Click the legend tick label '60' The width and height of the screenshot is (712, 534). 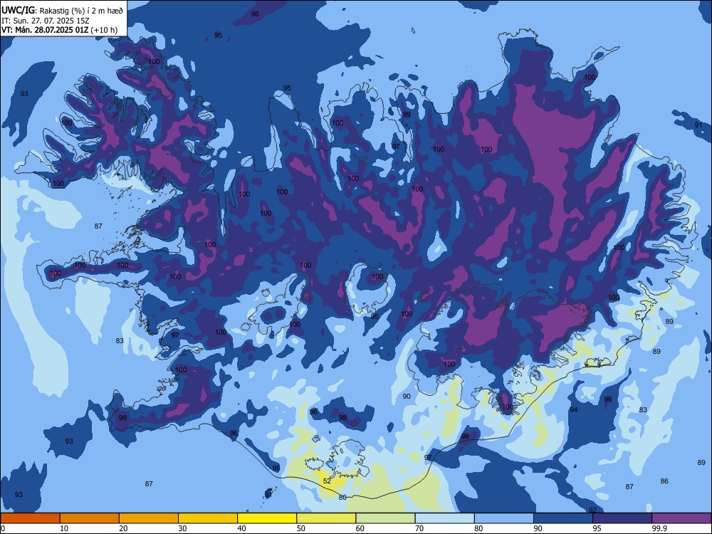[360, 528]
